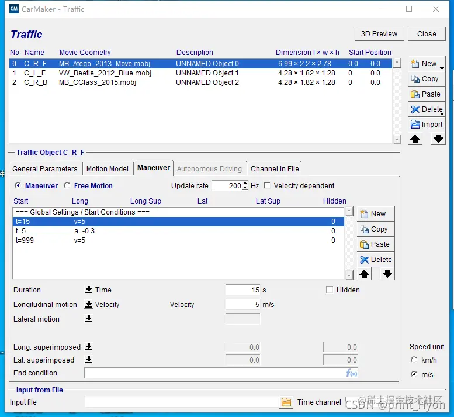Select the Free Motion radio button
Viewport: 454px width, 417px height.
pyautogui.click(x=67, y=185)
